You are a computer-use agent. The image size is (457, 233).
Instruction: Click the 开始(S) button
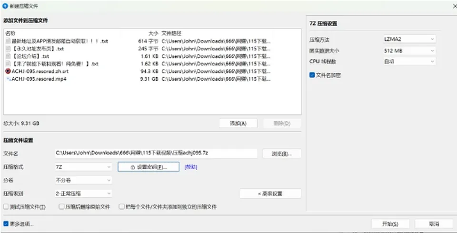pos(390,224)
